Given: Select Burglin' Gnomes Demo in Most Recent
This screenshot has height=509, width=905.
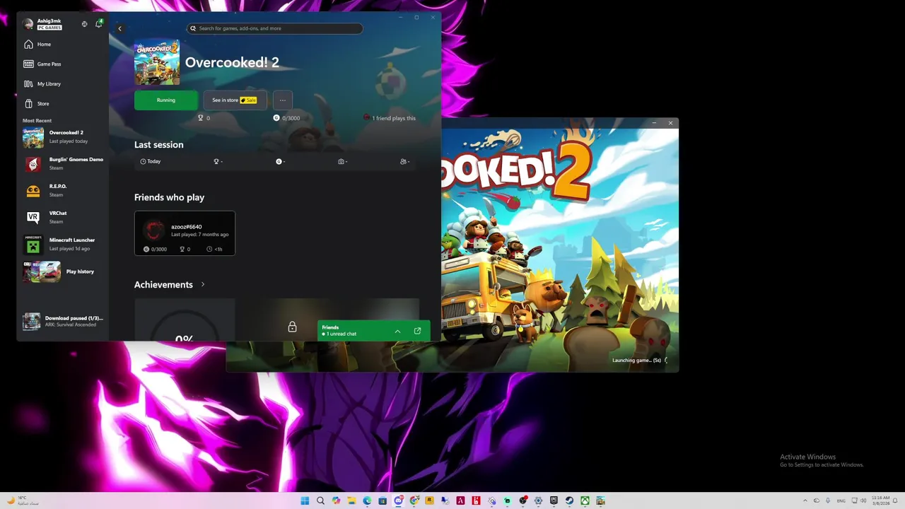Looking at the screenshot, I should pyautogui.click(x=63, y=164).
